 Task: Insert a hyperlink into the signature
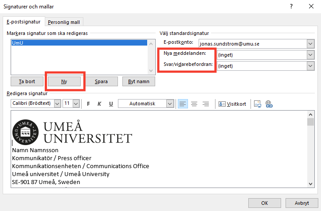pos(269,104)
